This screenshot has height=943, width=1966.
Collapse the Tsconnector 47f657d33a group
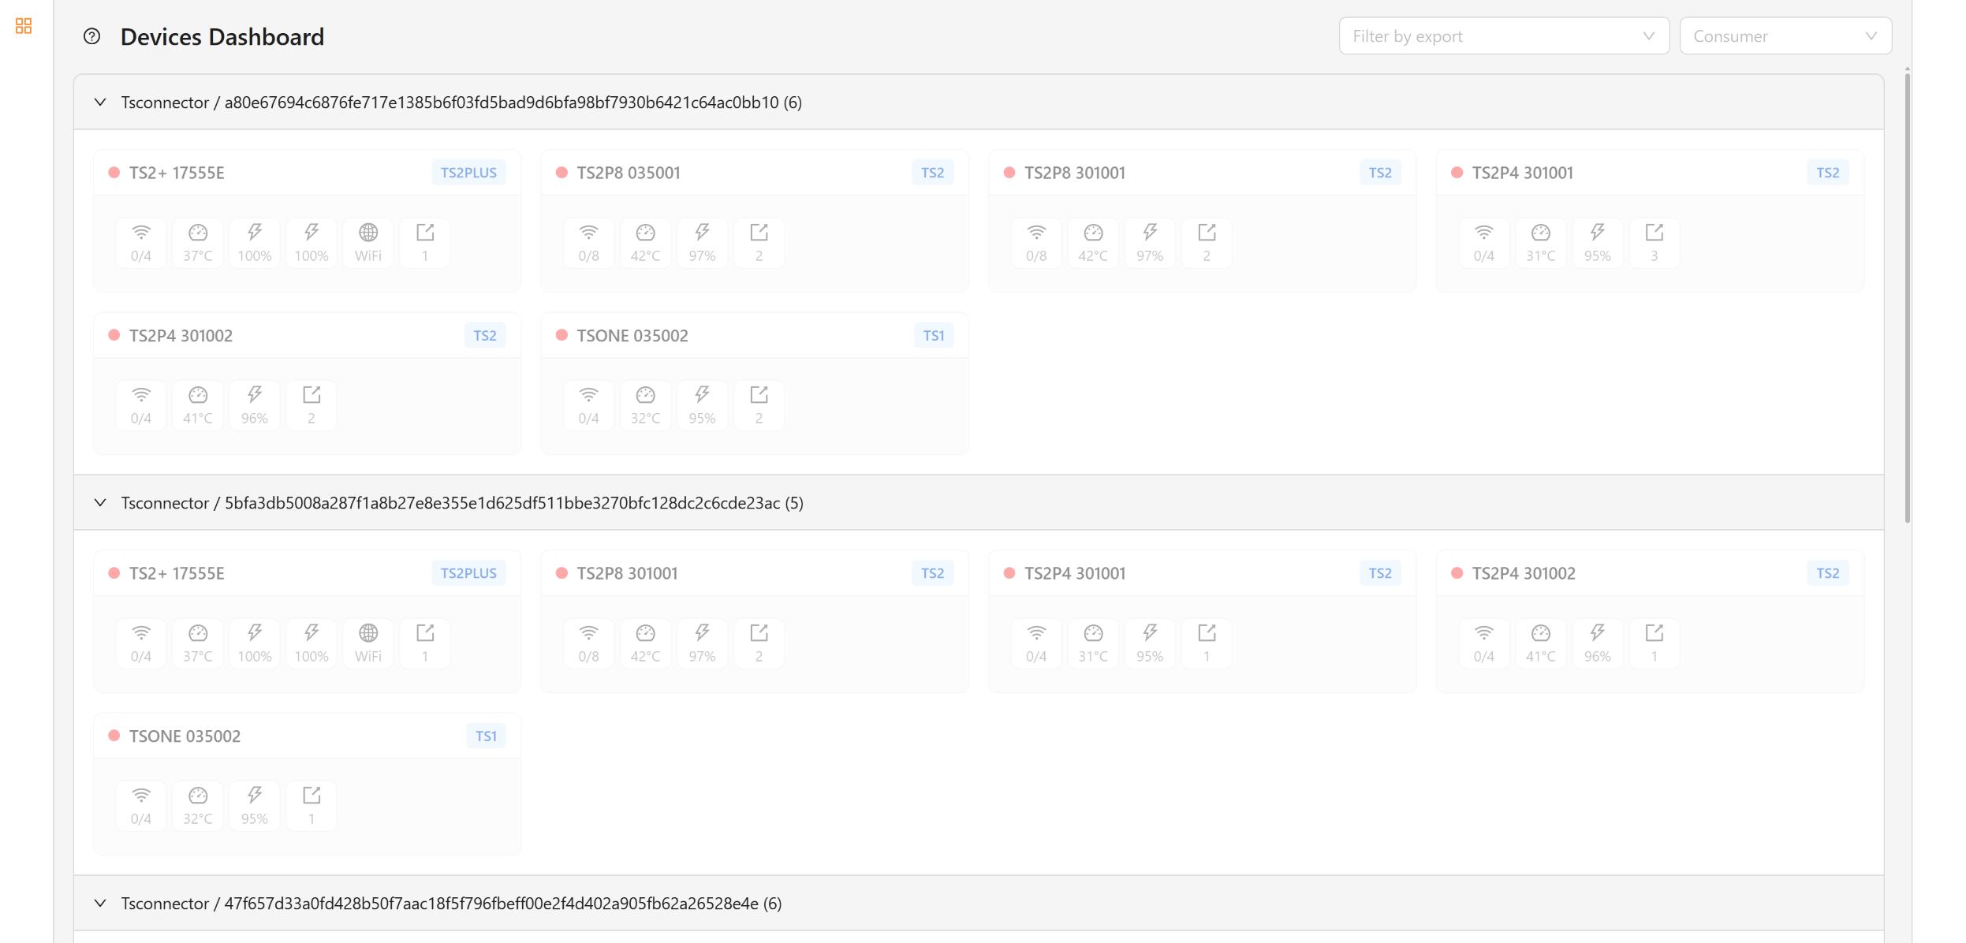pos(100,904)
